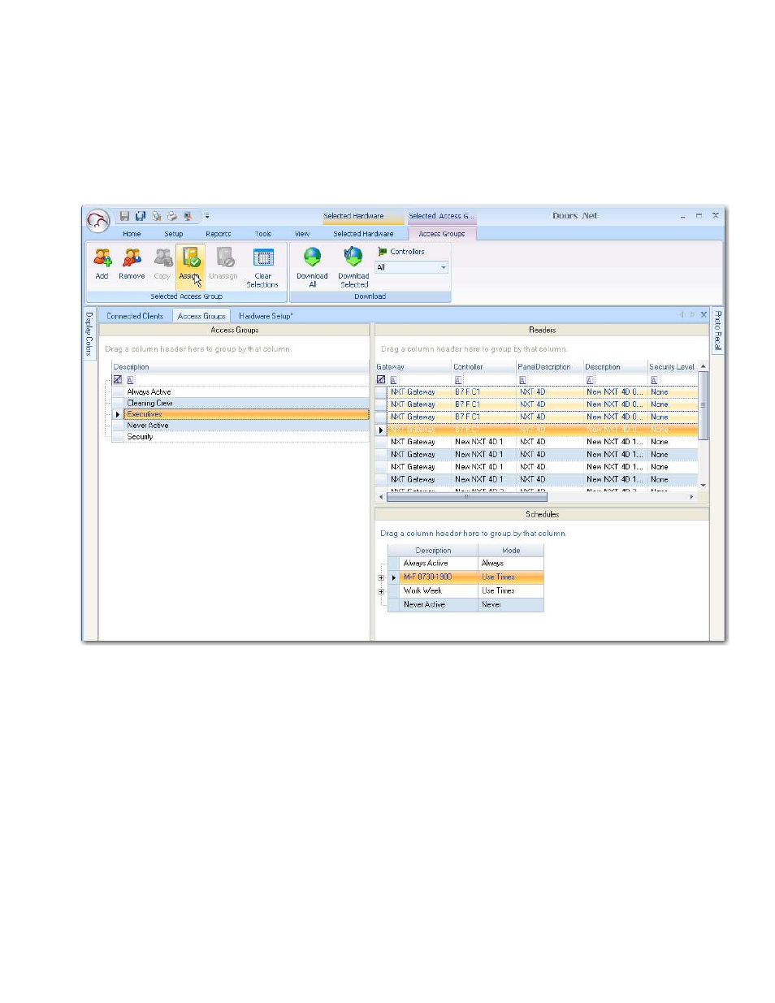
Task: Click Use Times cell for Work Week
Action: [511, 591]
